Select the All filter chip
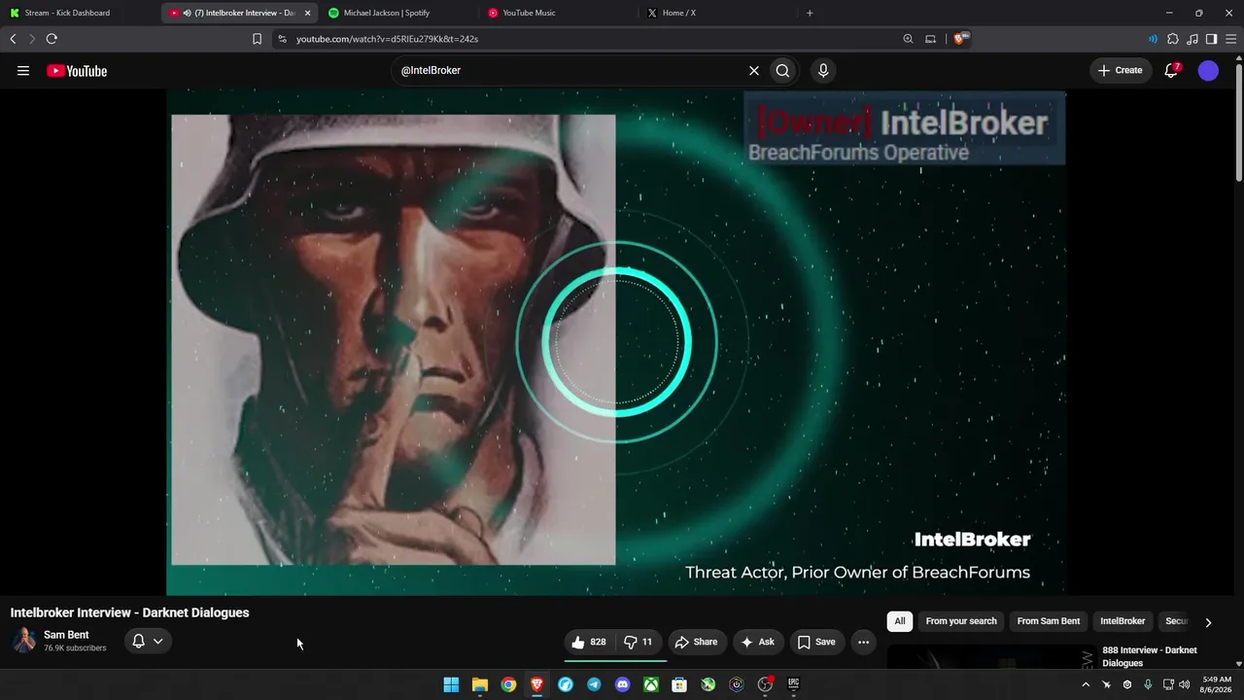Screen dimensions: 1244x700 coord(900,621)
